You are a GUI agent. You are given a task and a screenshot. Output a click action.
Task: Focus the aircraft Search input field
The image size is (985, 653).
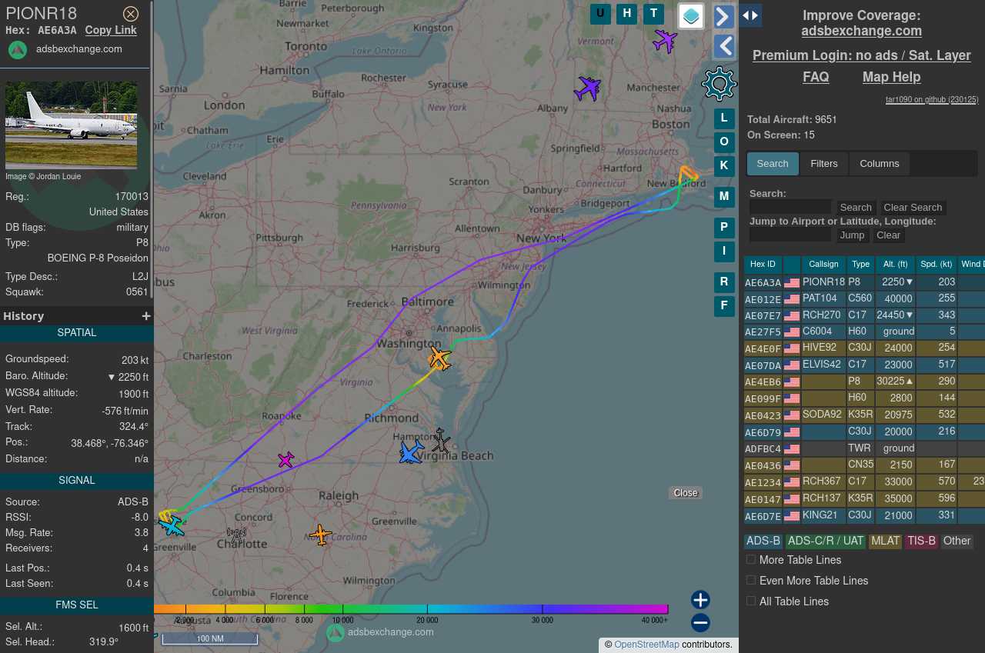click(x=790, y=207)
